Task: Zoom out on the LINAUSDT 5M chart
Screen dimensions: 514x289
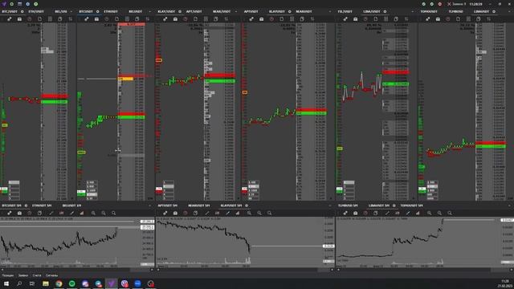Action: [x=439, y=214]
